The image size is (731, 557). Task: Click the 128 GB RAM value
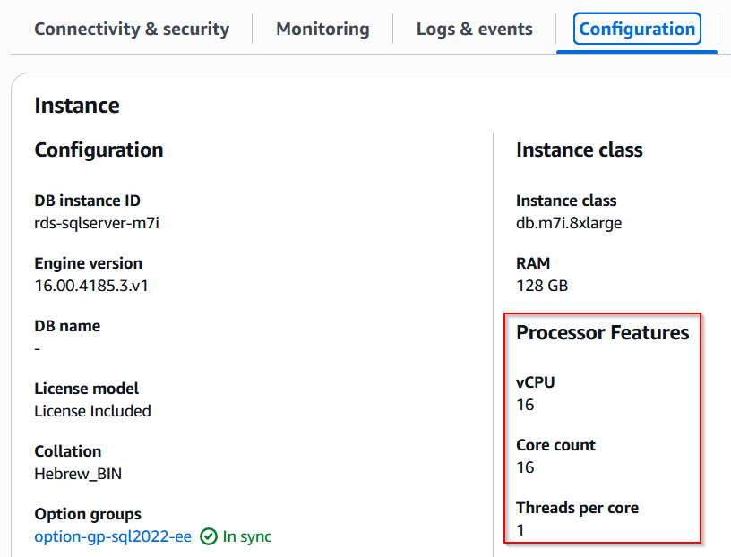coord(542,286)
